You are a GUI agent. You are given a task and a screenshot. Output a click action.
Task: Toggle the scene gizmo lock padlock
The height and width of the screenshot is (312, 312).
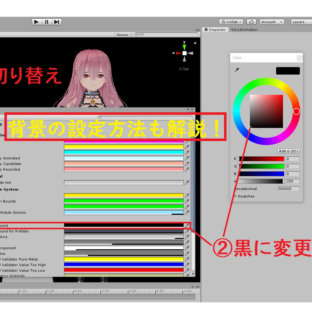195,43
